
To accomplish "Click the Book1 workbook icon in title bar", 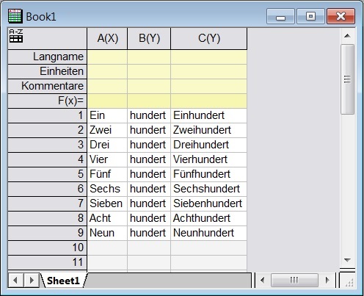I will pos(15,16).
